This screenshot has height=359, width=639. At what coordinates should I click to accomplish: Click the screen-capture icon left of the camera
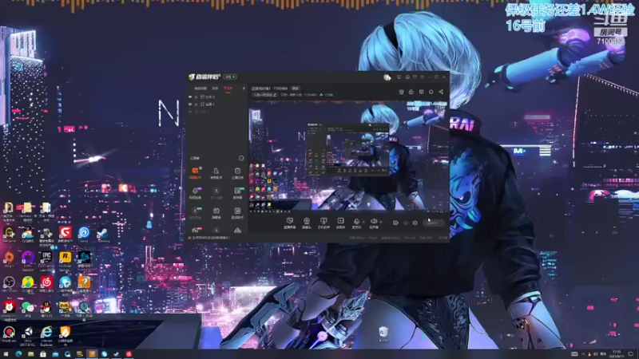tap(289, 221)
